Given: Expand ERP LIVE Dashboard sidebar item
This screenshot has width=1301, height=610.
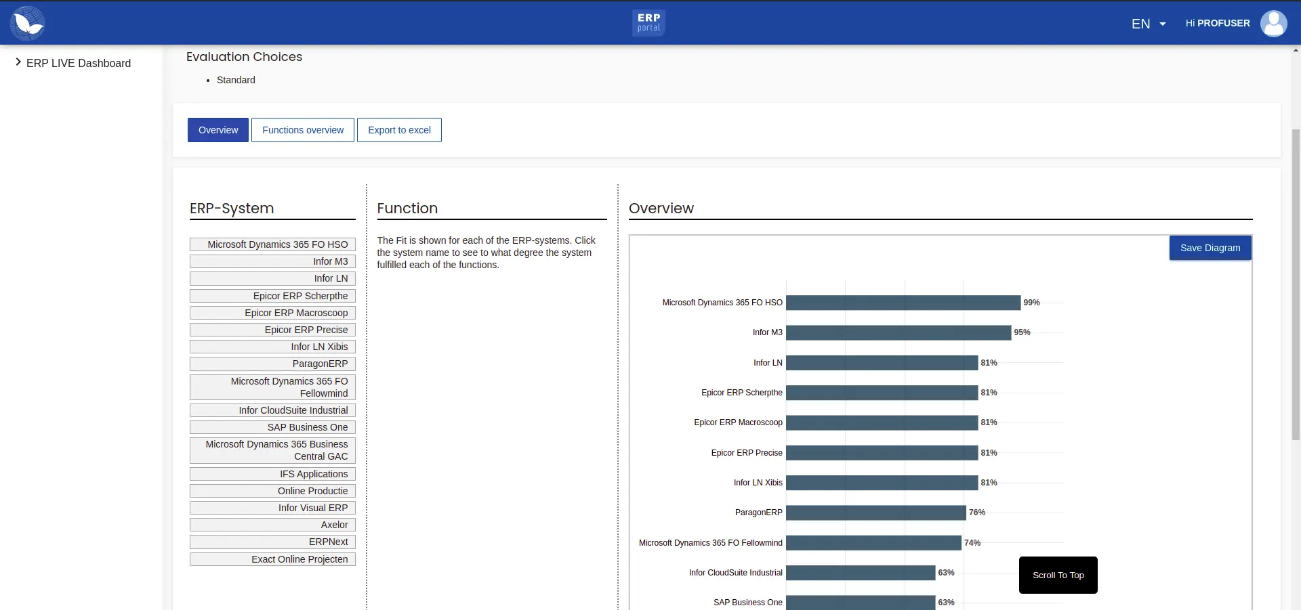Looking at the screenshot, I should coord(73,63).
